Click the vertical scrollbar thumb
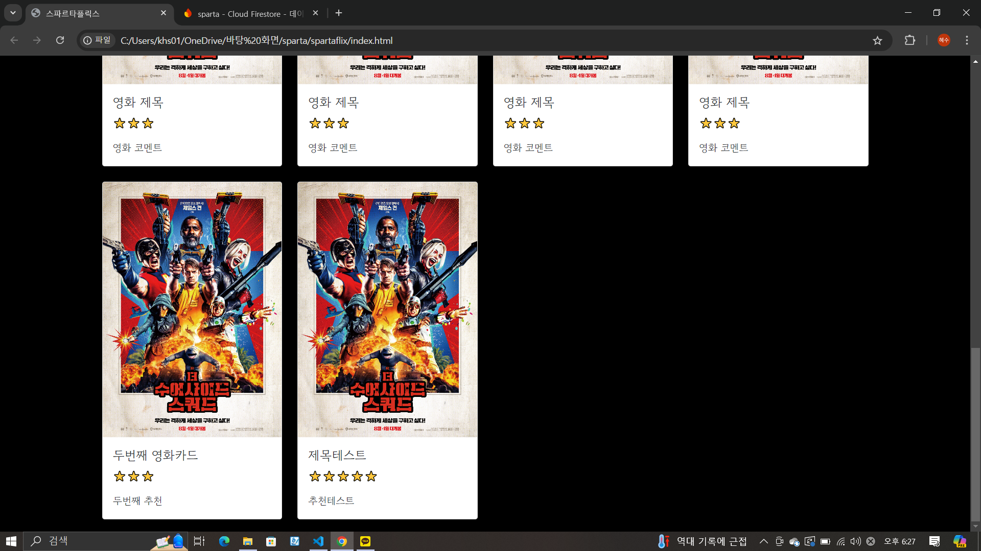This screenshot has width=981, height=551. point(975,434)
